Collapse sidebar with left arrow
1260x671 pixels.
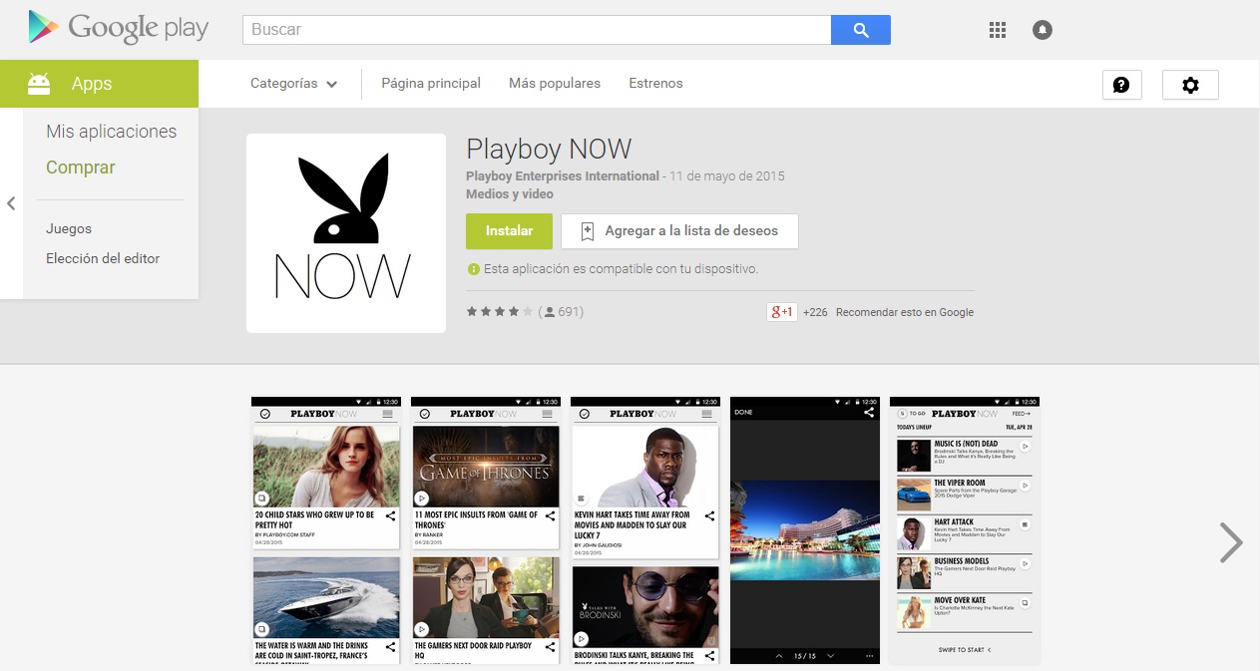[x=11, y=203]
